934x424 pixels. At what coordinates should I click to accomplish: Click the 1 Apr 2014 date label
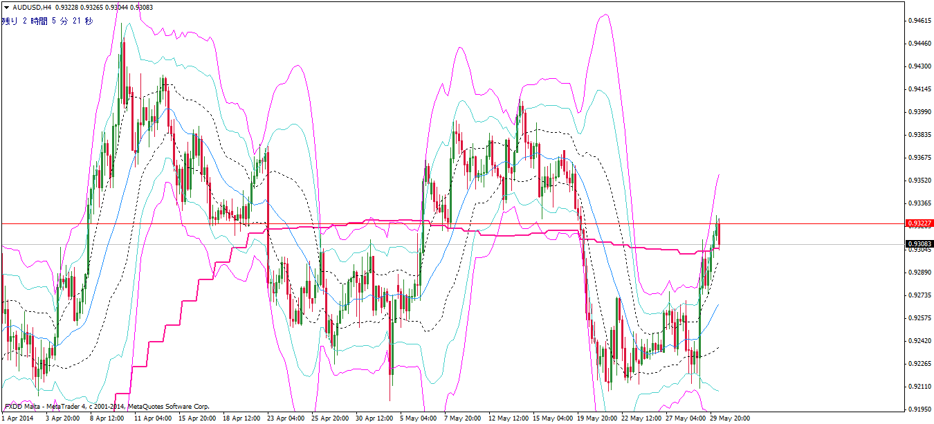(x=18, y=418)
